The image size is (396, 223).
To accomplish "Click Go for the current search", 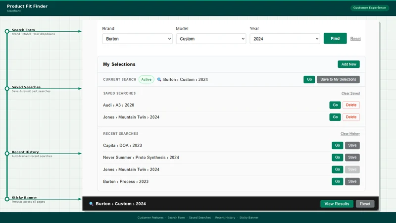I will coord(309,79).
